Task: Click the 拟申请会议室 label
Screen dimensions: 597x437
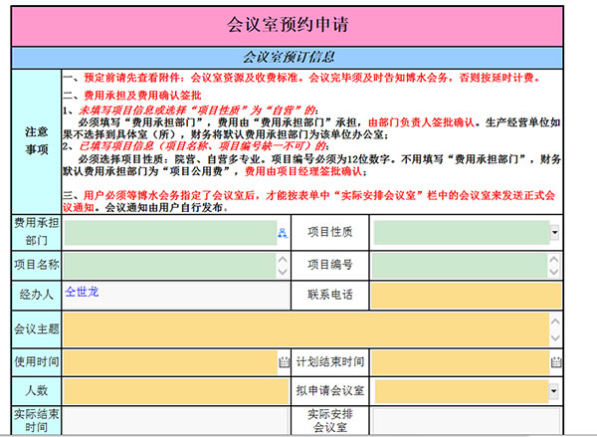Action: [330, 390]
